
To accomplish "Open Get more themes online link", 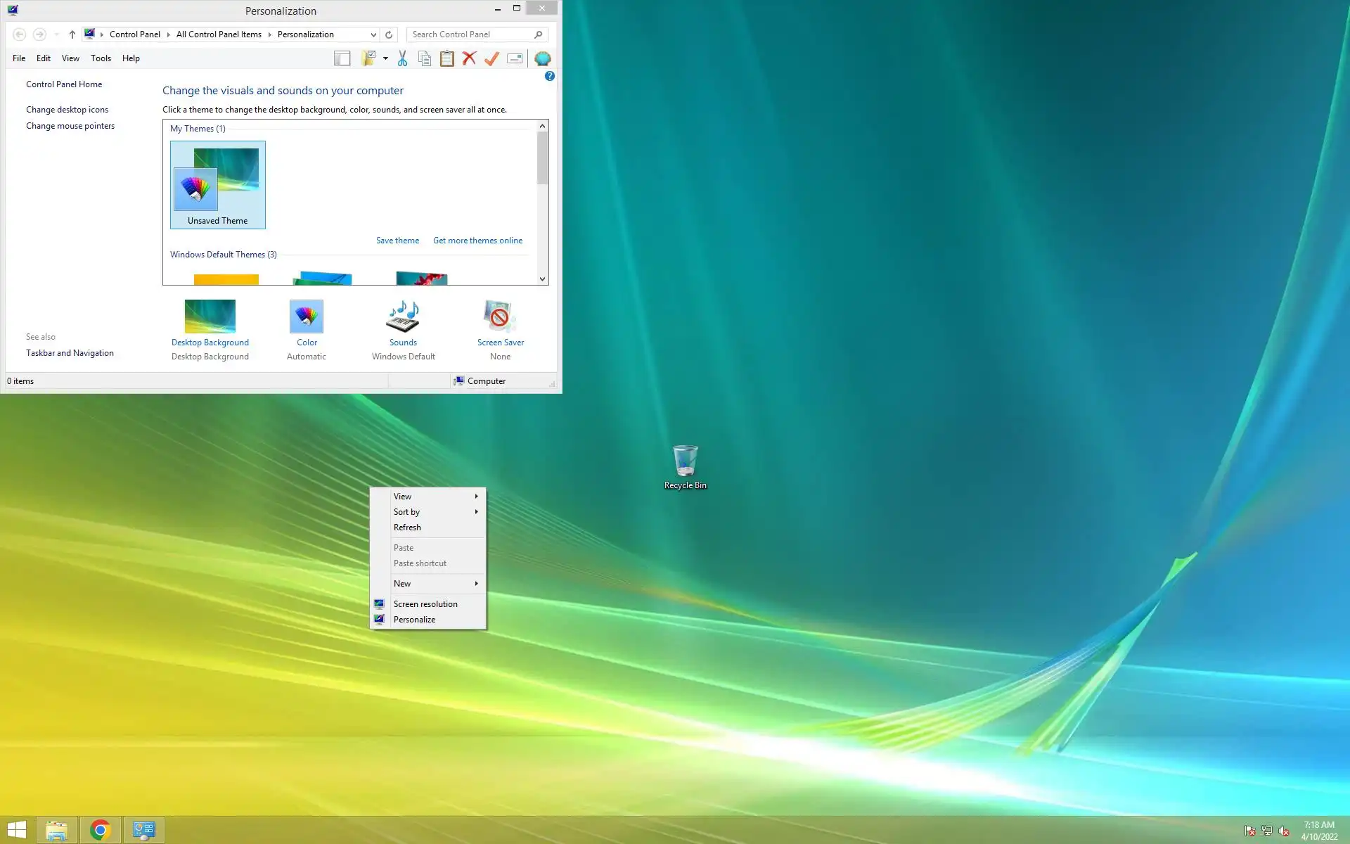I will click(477, 241).
